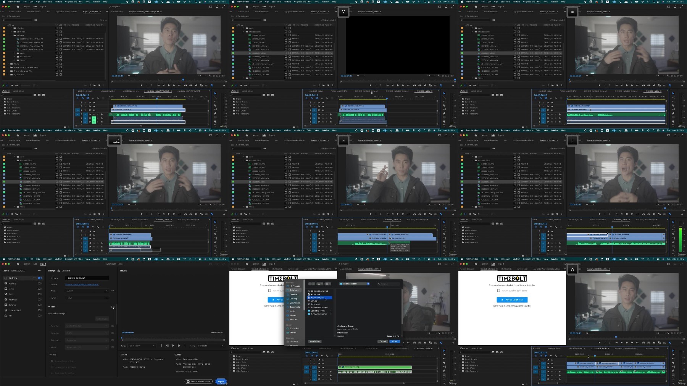The image size is (687, 386).
Task: Turn off the Media File export toggle
Action: [x=40, y=278]
